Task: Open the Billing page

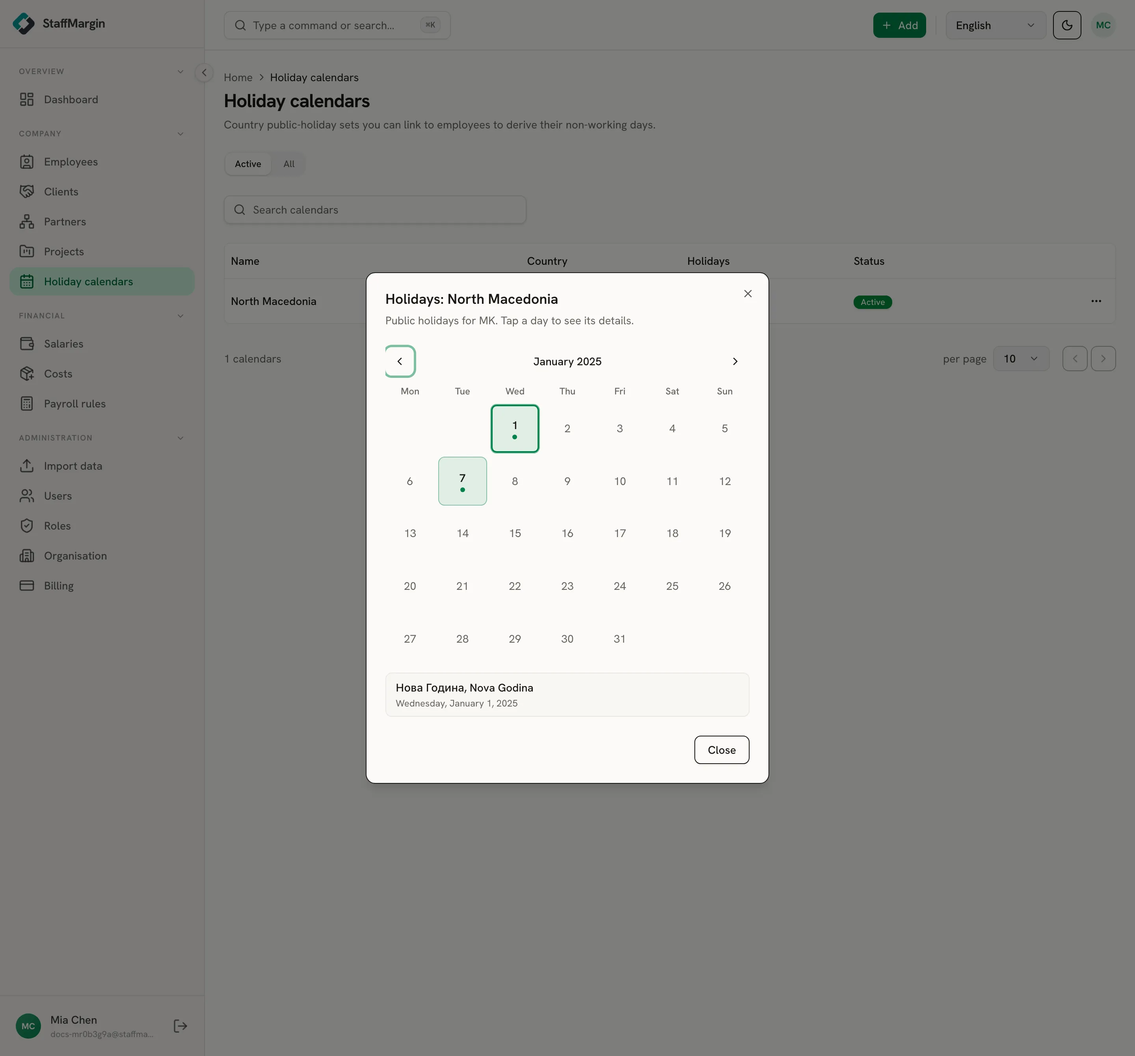Action: (102, 586)
